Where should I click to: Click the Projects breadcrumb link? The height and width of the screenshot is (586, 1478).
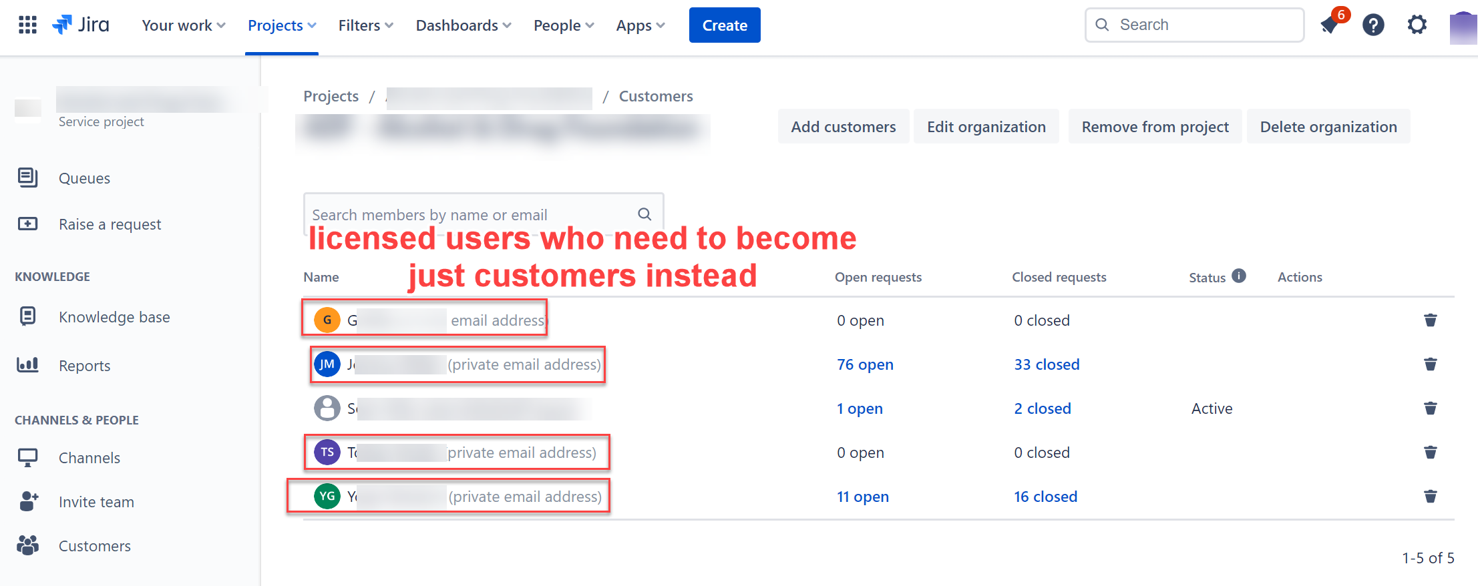pos(331,96)
